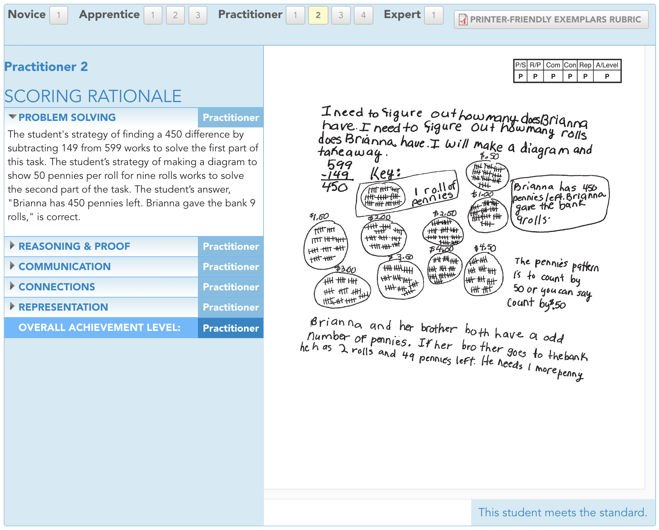Click Practitioner badge beside Reasoning & Proof
Image resolution: width=659 pixels, height=530 pixels.
point(231,247)
